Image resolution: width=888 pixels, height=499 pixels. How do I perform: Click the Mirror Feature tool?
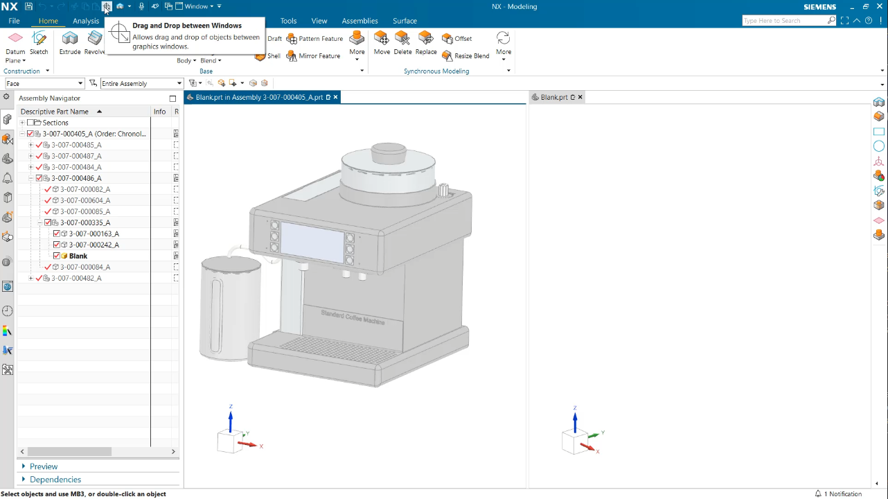pyautogui.click(x=314, y=55)
